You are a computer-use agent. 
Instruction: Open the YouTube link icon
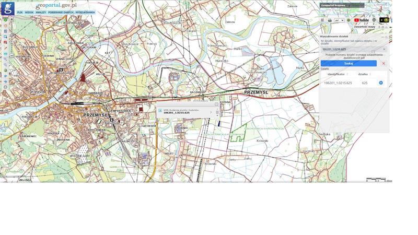(361, 20)
